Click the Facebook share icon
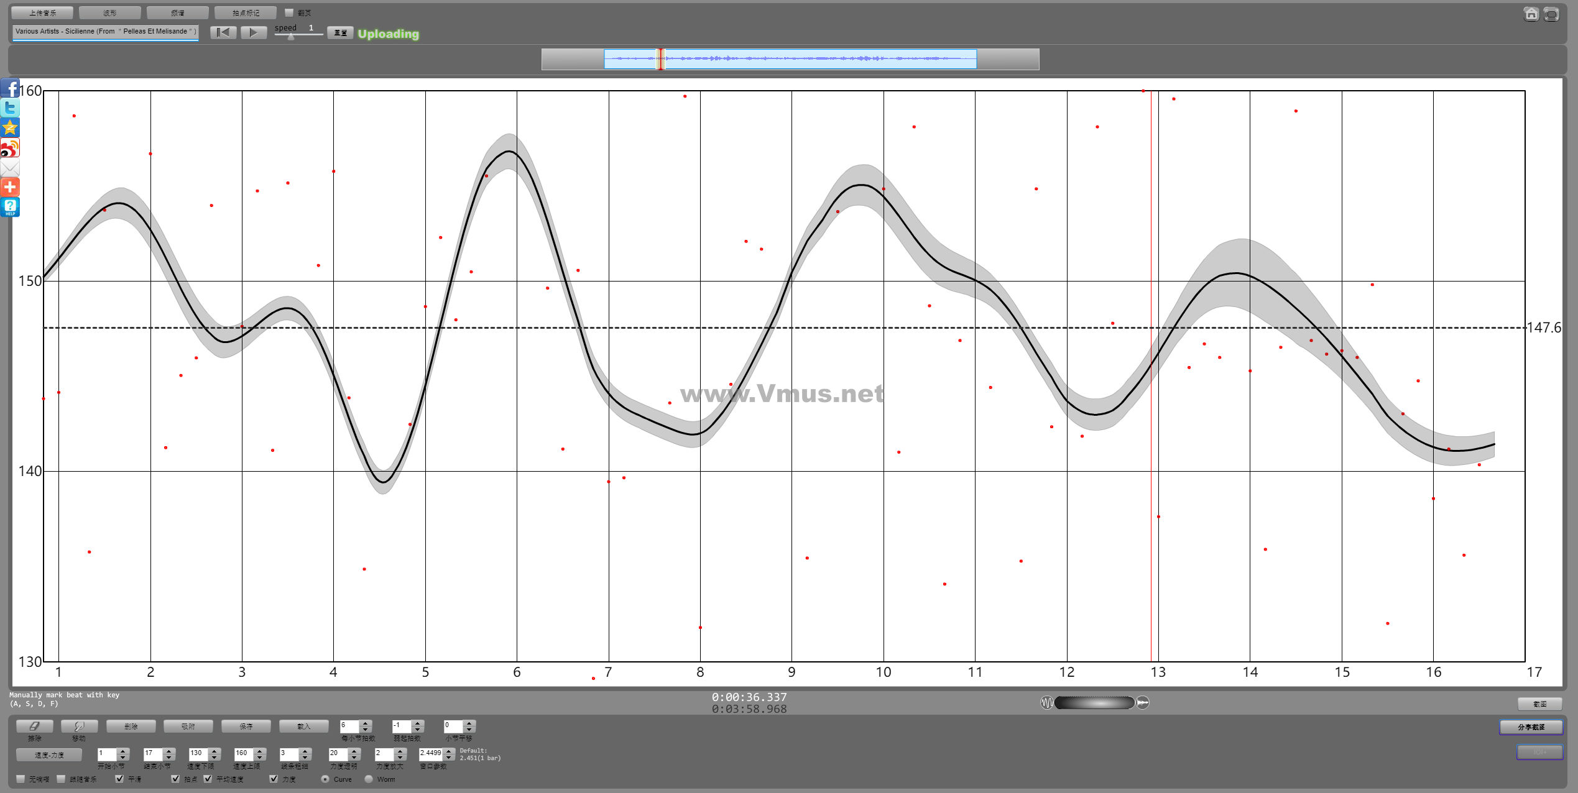The width and height of the screenshot is (1578, 793). [x=10, y=88]
